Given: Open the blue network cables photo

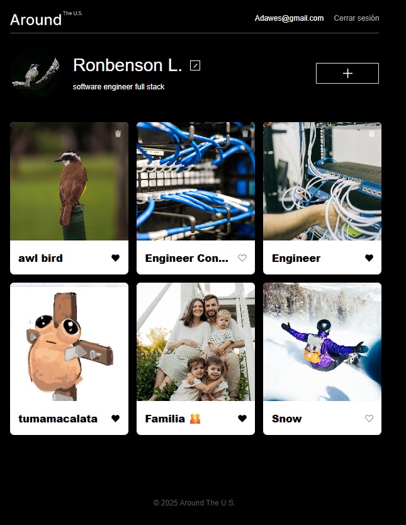Looking at the screenshot, I should pyautogui.click(x=196, y=181).
